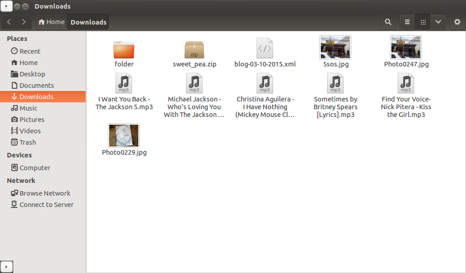Open Browse Network
The height and width of the screenshot is (273, 466).
click(45, 193)
